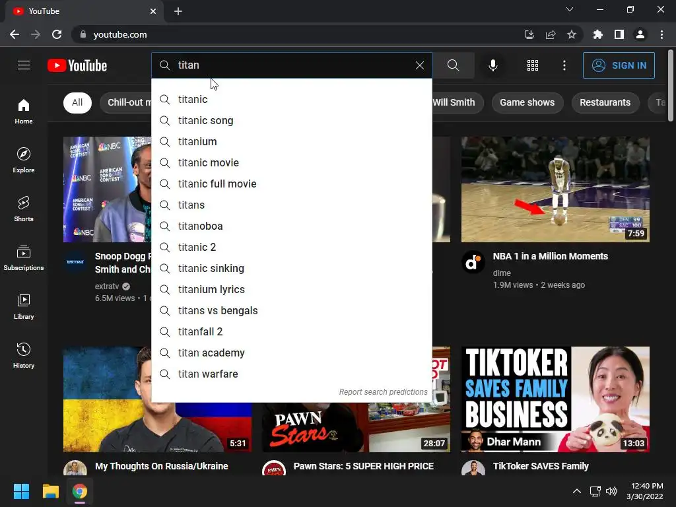Select the Restaurants filter chip
This screenshot has width=676, height=507.
[x=605, y=102]
